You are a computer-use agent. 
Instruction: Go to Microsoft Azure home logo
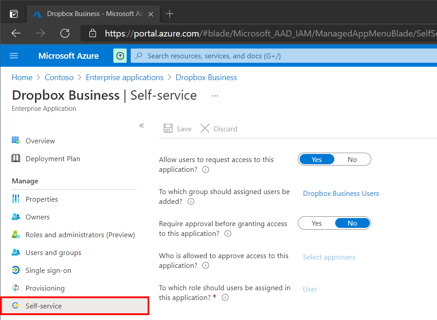68,56
